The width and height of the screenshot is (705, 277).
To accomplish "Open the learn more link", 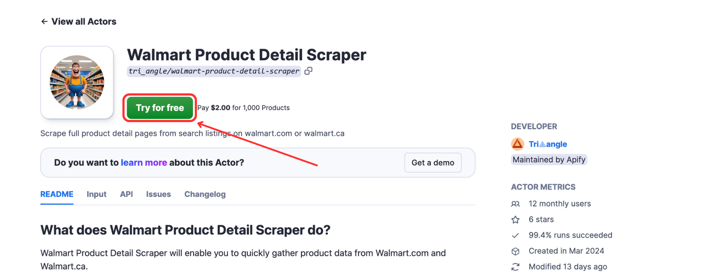I will pyautogui.click(x=144, y=162).
